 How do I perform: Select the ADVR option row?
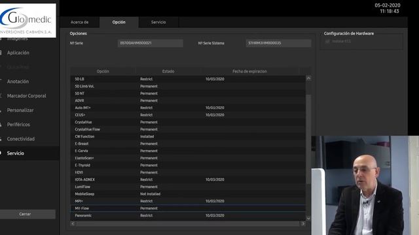point(188,101)
